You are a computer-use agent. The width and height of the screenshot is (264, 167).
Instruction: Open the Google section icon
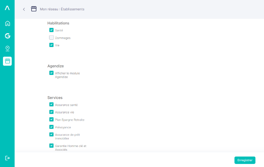[7, 36]
